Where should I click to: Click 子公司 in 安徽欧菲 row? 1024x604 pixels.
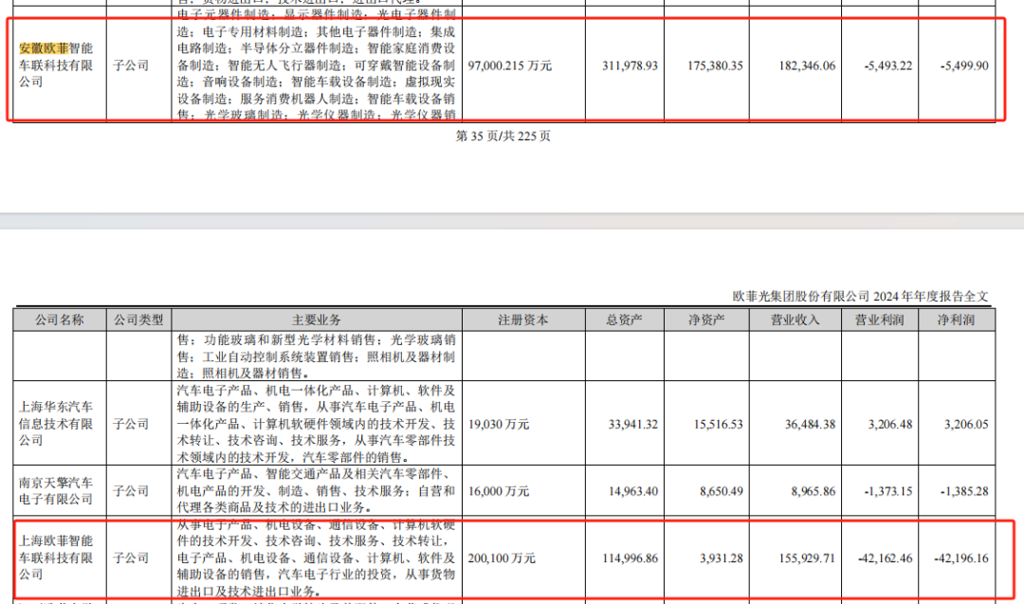coord(131,65)
